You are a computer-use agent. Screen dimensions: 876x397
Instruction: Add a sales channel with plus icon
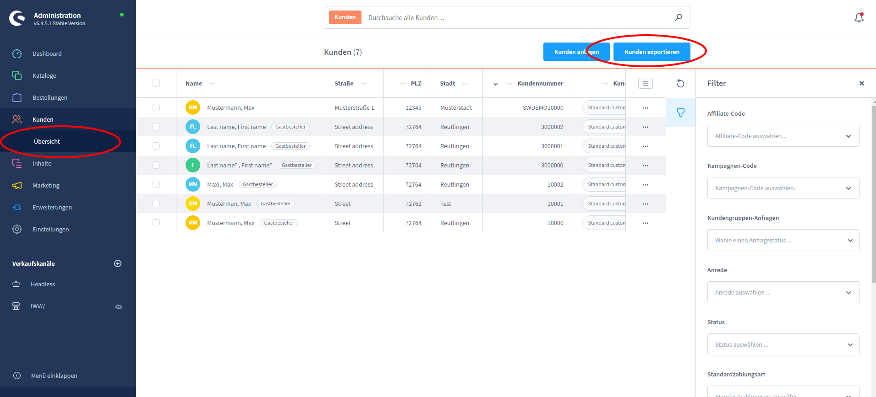click(118, 263)
